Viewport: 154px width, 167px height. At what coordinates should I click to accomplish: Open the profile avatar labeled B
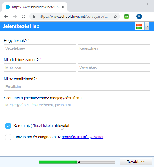click(x=139, y=16)
